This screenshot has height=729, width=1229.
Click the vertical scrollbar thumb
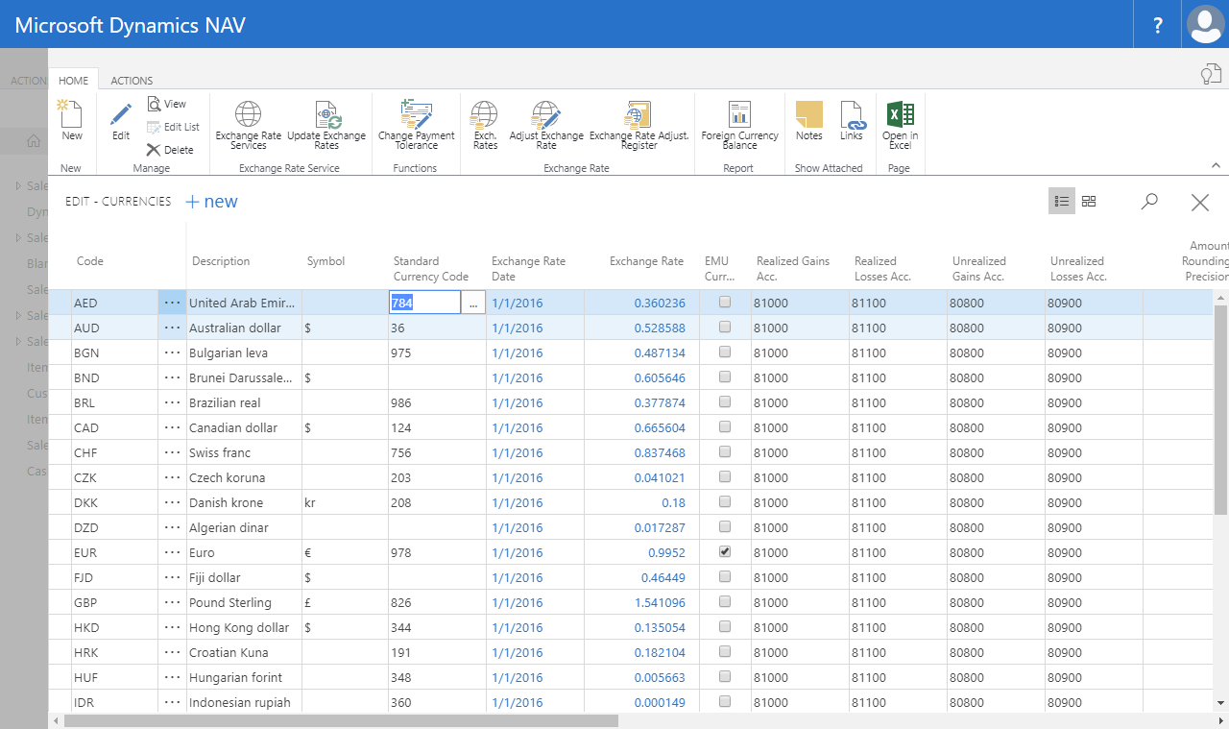pyautogui.click(x=1221, y=409)
